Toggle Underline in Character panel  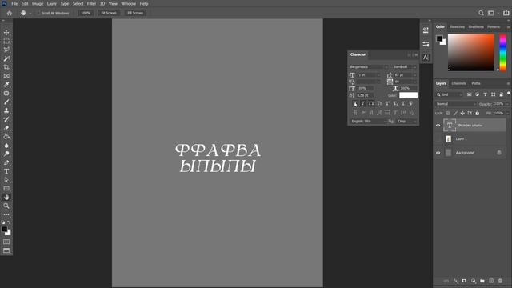pos(403,104)
